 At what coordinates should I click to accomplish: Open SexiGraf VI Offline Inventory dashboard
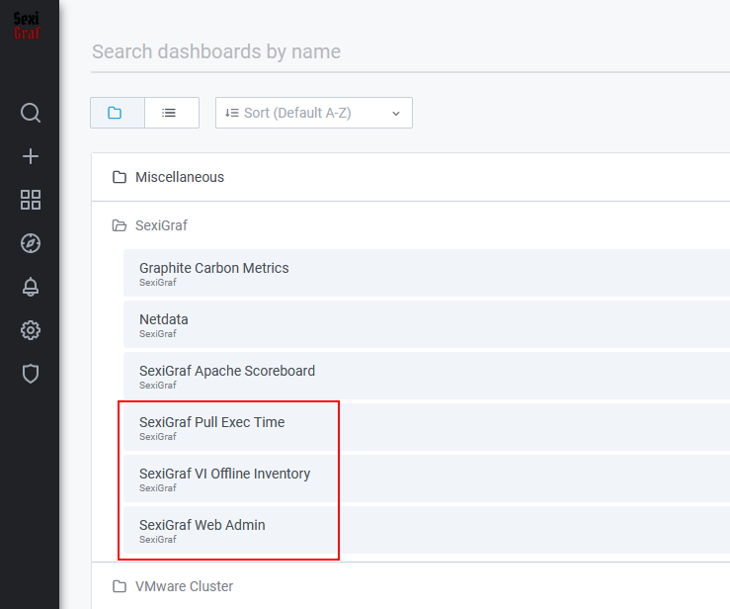click(x=427, y=478)
